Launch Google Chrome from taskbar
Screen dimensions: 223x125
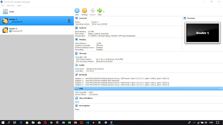[51, 123]
